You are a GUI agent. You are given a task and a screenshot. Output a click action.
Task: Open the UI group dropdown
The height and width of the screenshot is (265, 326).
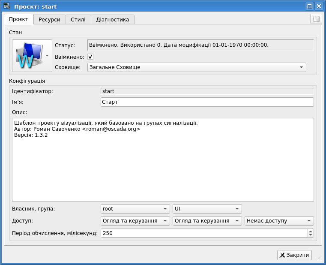[x=207, y=209]
